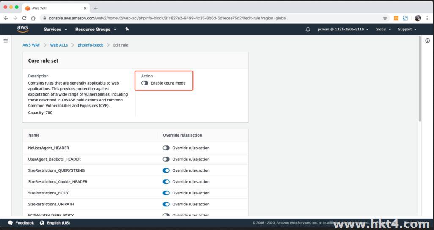Click the Feedback link
This screenshot has width=434, height=230.
pos(25,223)
